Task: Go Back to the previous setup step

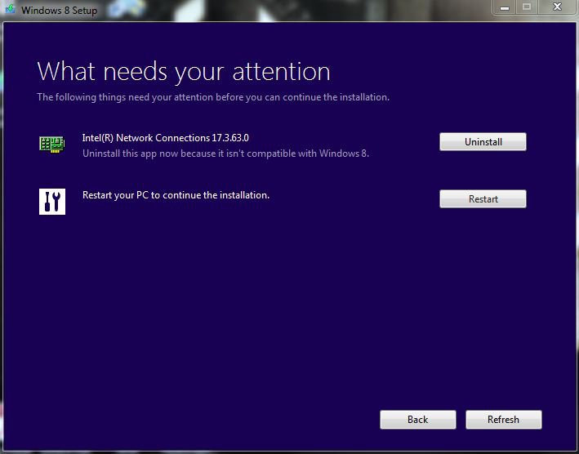Action: pos(417,420)
